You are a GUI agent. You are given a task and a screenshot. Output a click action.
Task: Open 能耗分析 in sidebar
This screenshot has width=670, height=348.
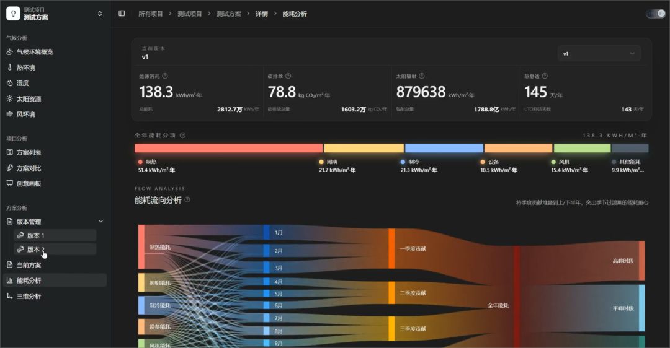pos(55,280)
